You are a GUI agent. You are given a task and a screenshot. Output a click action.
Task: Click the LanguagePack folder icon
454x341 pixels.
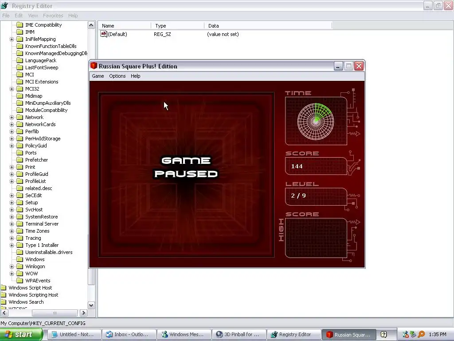20,60
